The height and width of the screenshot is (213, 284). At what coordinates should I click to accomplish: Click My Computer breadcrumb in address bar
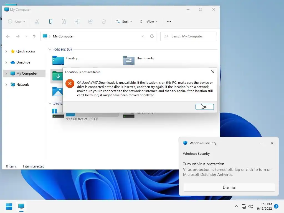click(63, 36)
